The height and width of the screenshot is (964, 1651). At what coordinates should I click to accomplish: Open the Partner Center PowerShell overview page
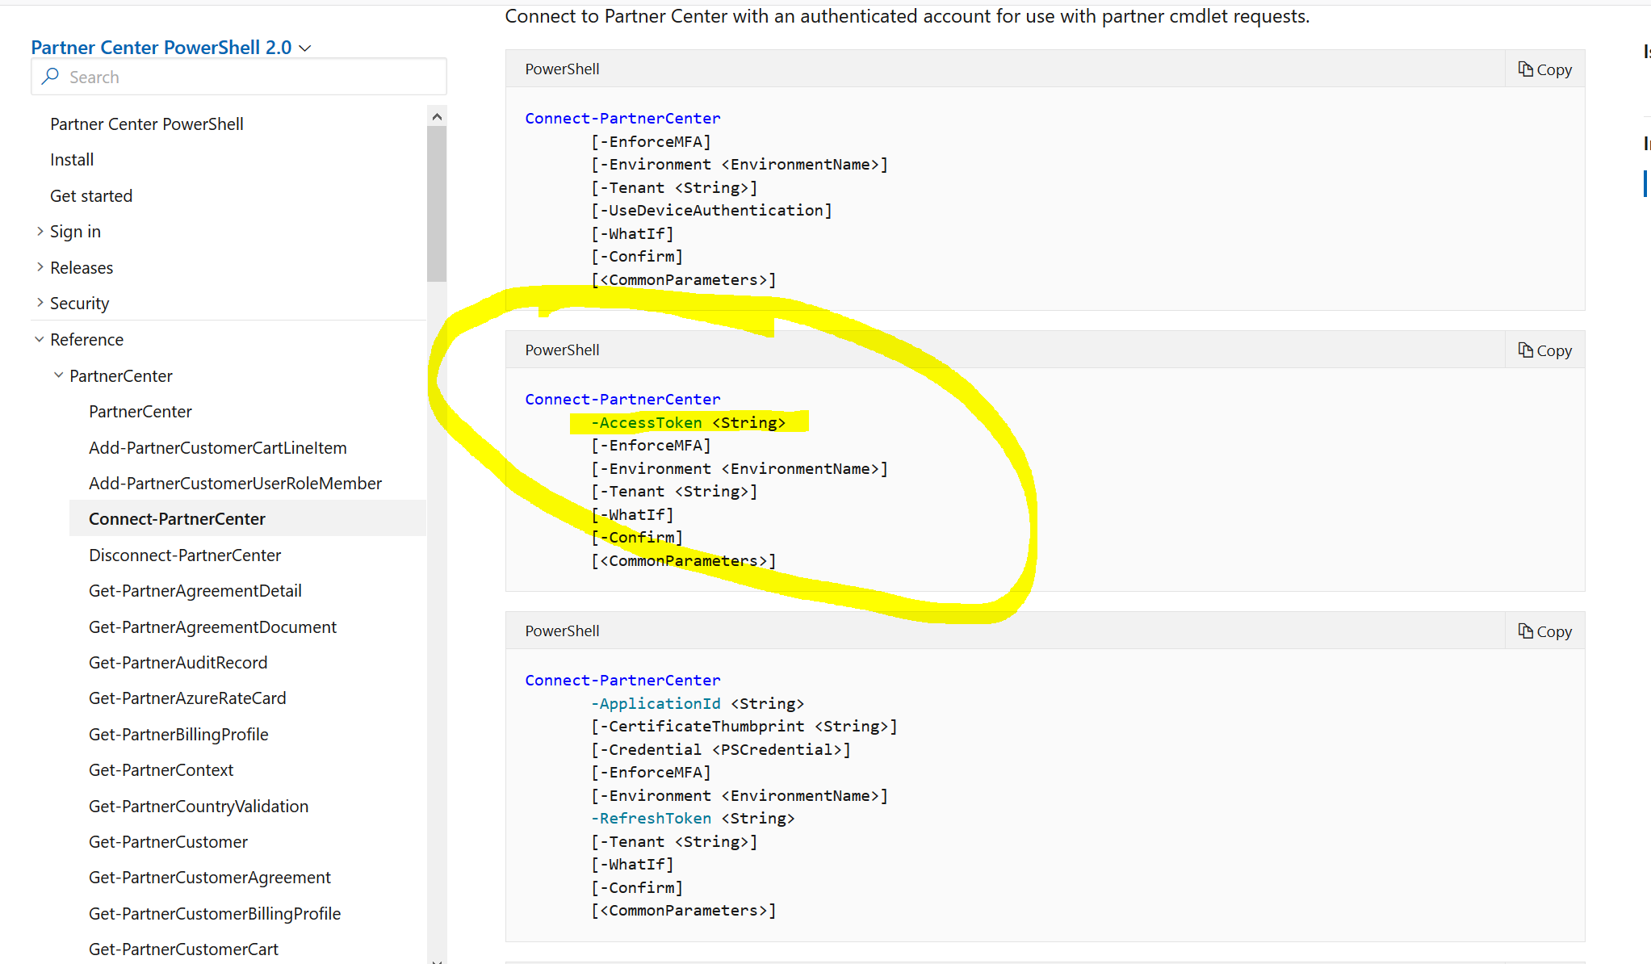pyautogui.click(x=146, y=124)
